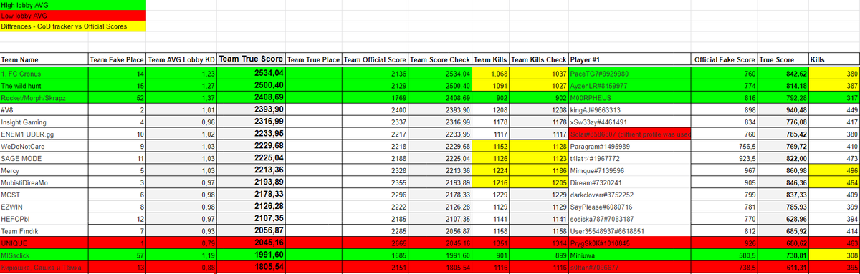
Task: Select Team AVG Lobby KD cell '1,37'
Action: [x=182, y=98]
